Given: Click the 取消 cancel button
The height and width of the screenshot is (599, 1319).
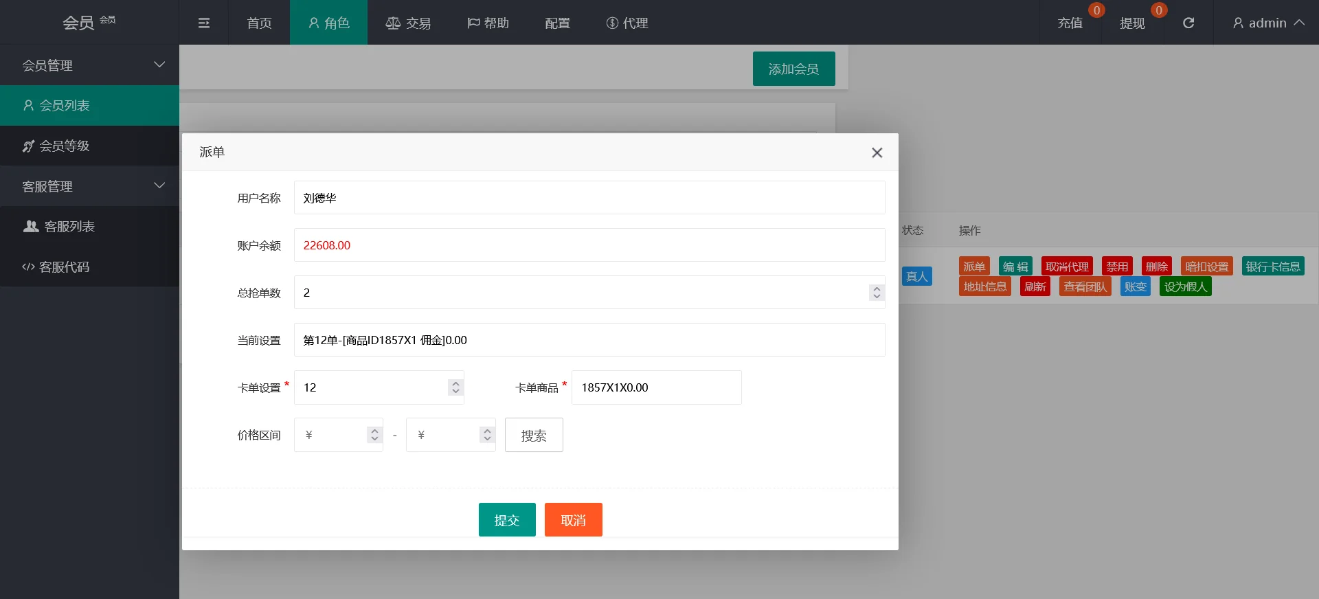Looking at the screenshot, I should tap(573, 520).
